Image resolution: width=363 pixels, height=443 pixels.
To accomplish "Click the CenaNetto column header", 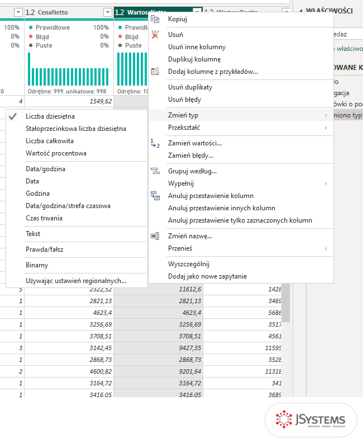I will coord(69,12).
